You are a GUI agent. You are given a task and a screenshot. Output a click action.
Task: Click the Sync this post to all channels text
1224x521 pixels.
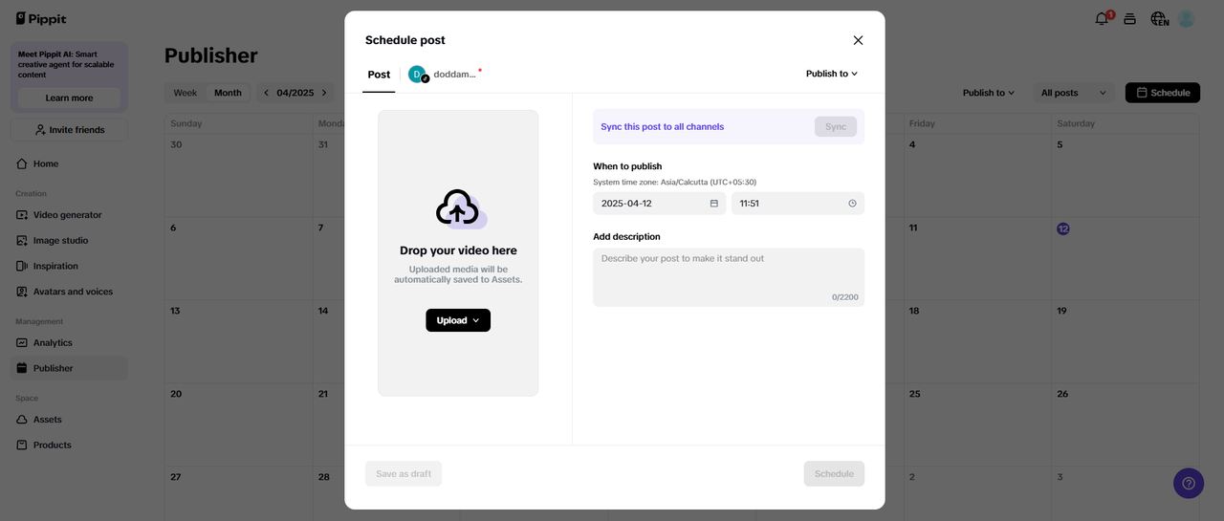pos(662,126)
